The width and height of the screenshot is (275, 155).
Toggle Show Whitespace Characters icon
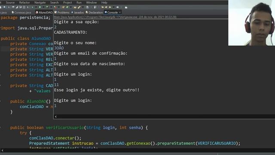(x=27, y=7)
